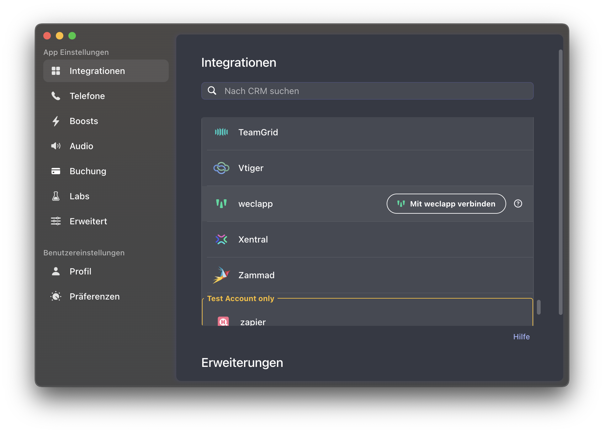Click the Erweitert sliders icon
This screenshot has width=604, height=433.
click(x=56, y=221)
